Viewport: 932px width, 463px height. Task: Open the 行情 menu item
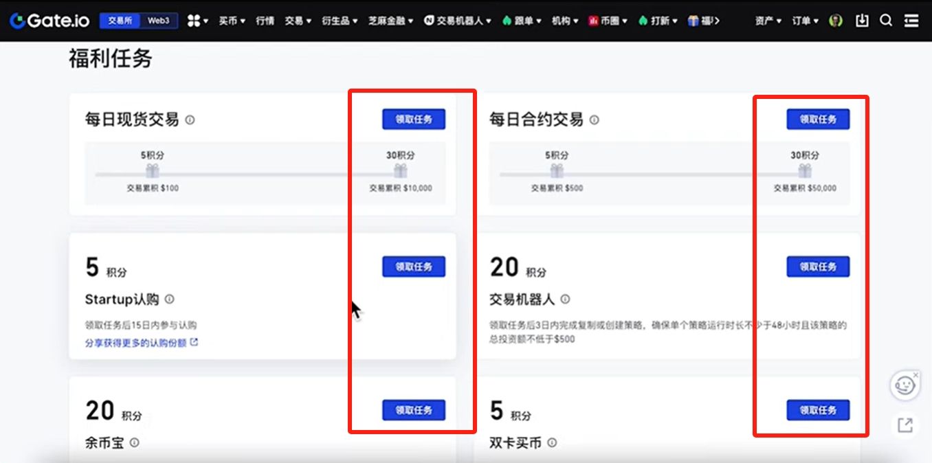coord(265,21)
